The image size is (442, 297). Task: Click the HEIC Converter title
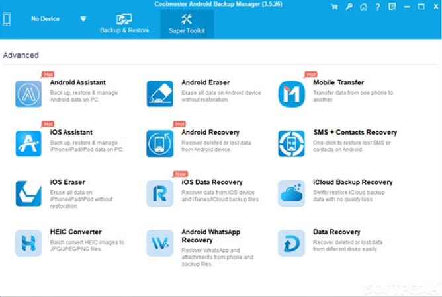pyautogui.click(x=76, y=232)
